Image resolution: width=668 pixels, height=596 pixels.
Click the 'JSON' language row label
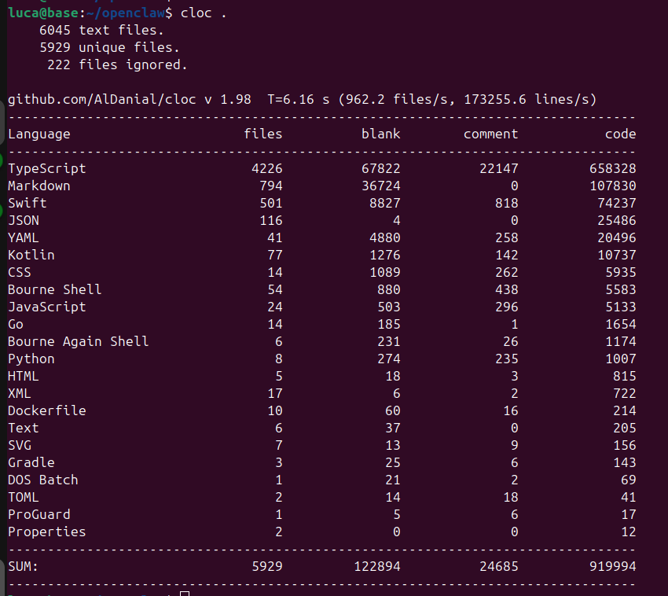(24, 220)
